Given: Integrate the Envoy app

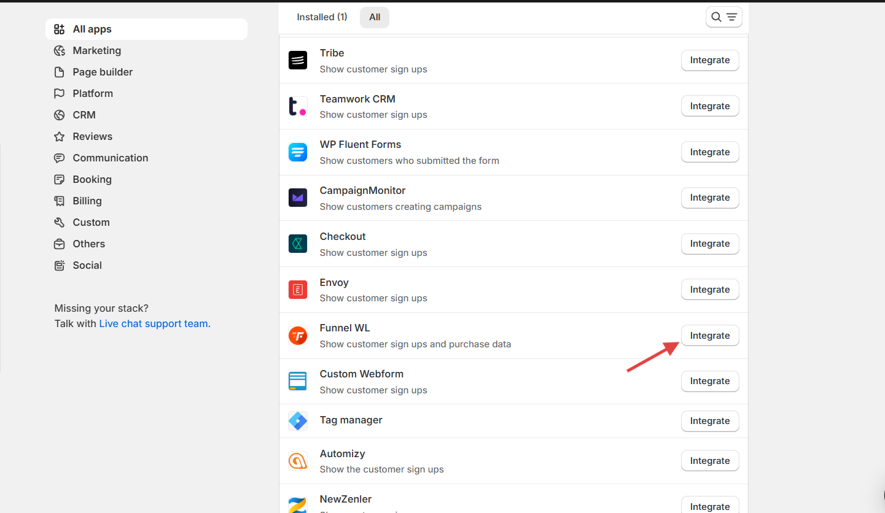Looking at the screenshot, I should 710,290.
